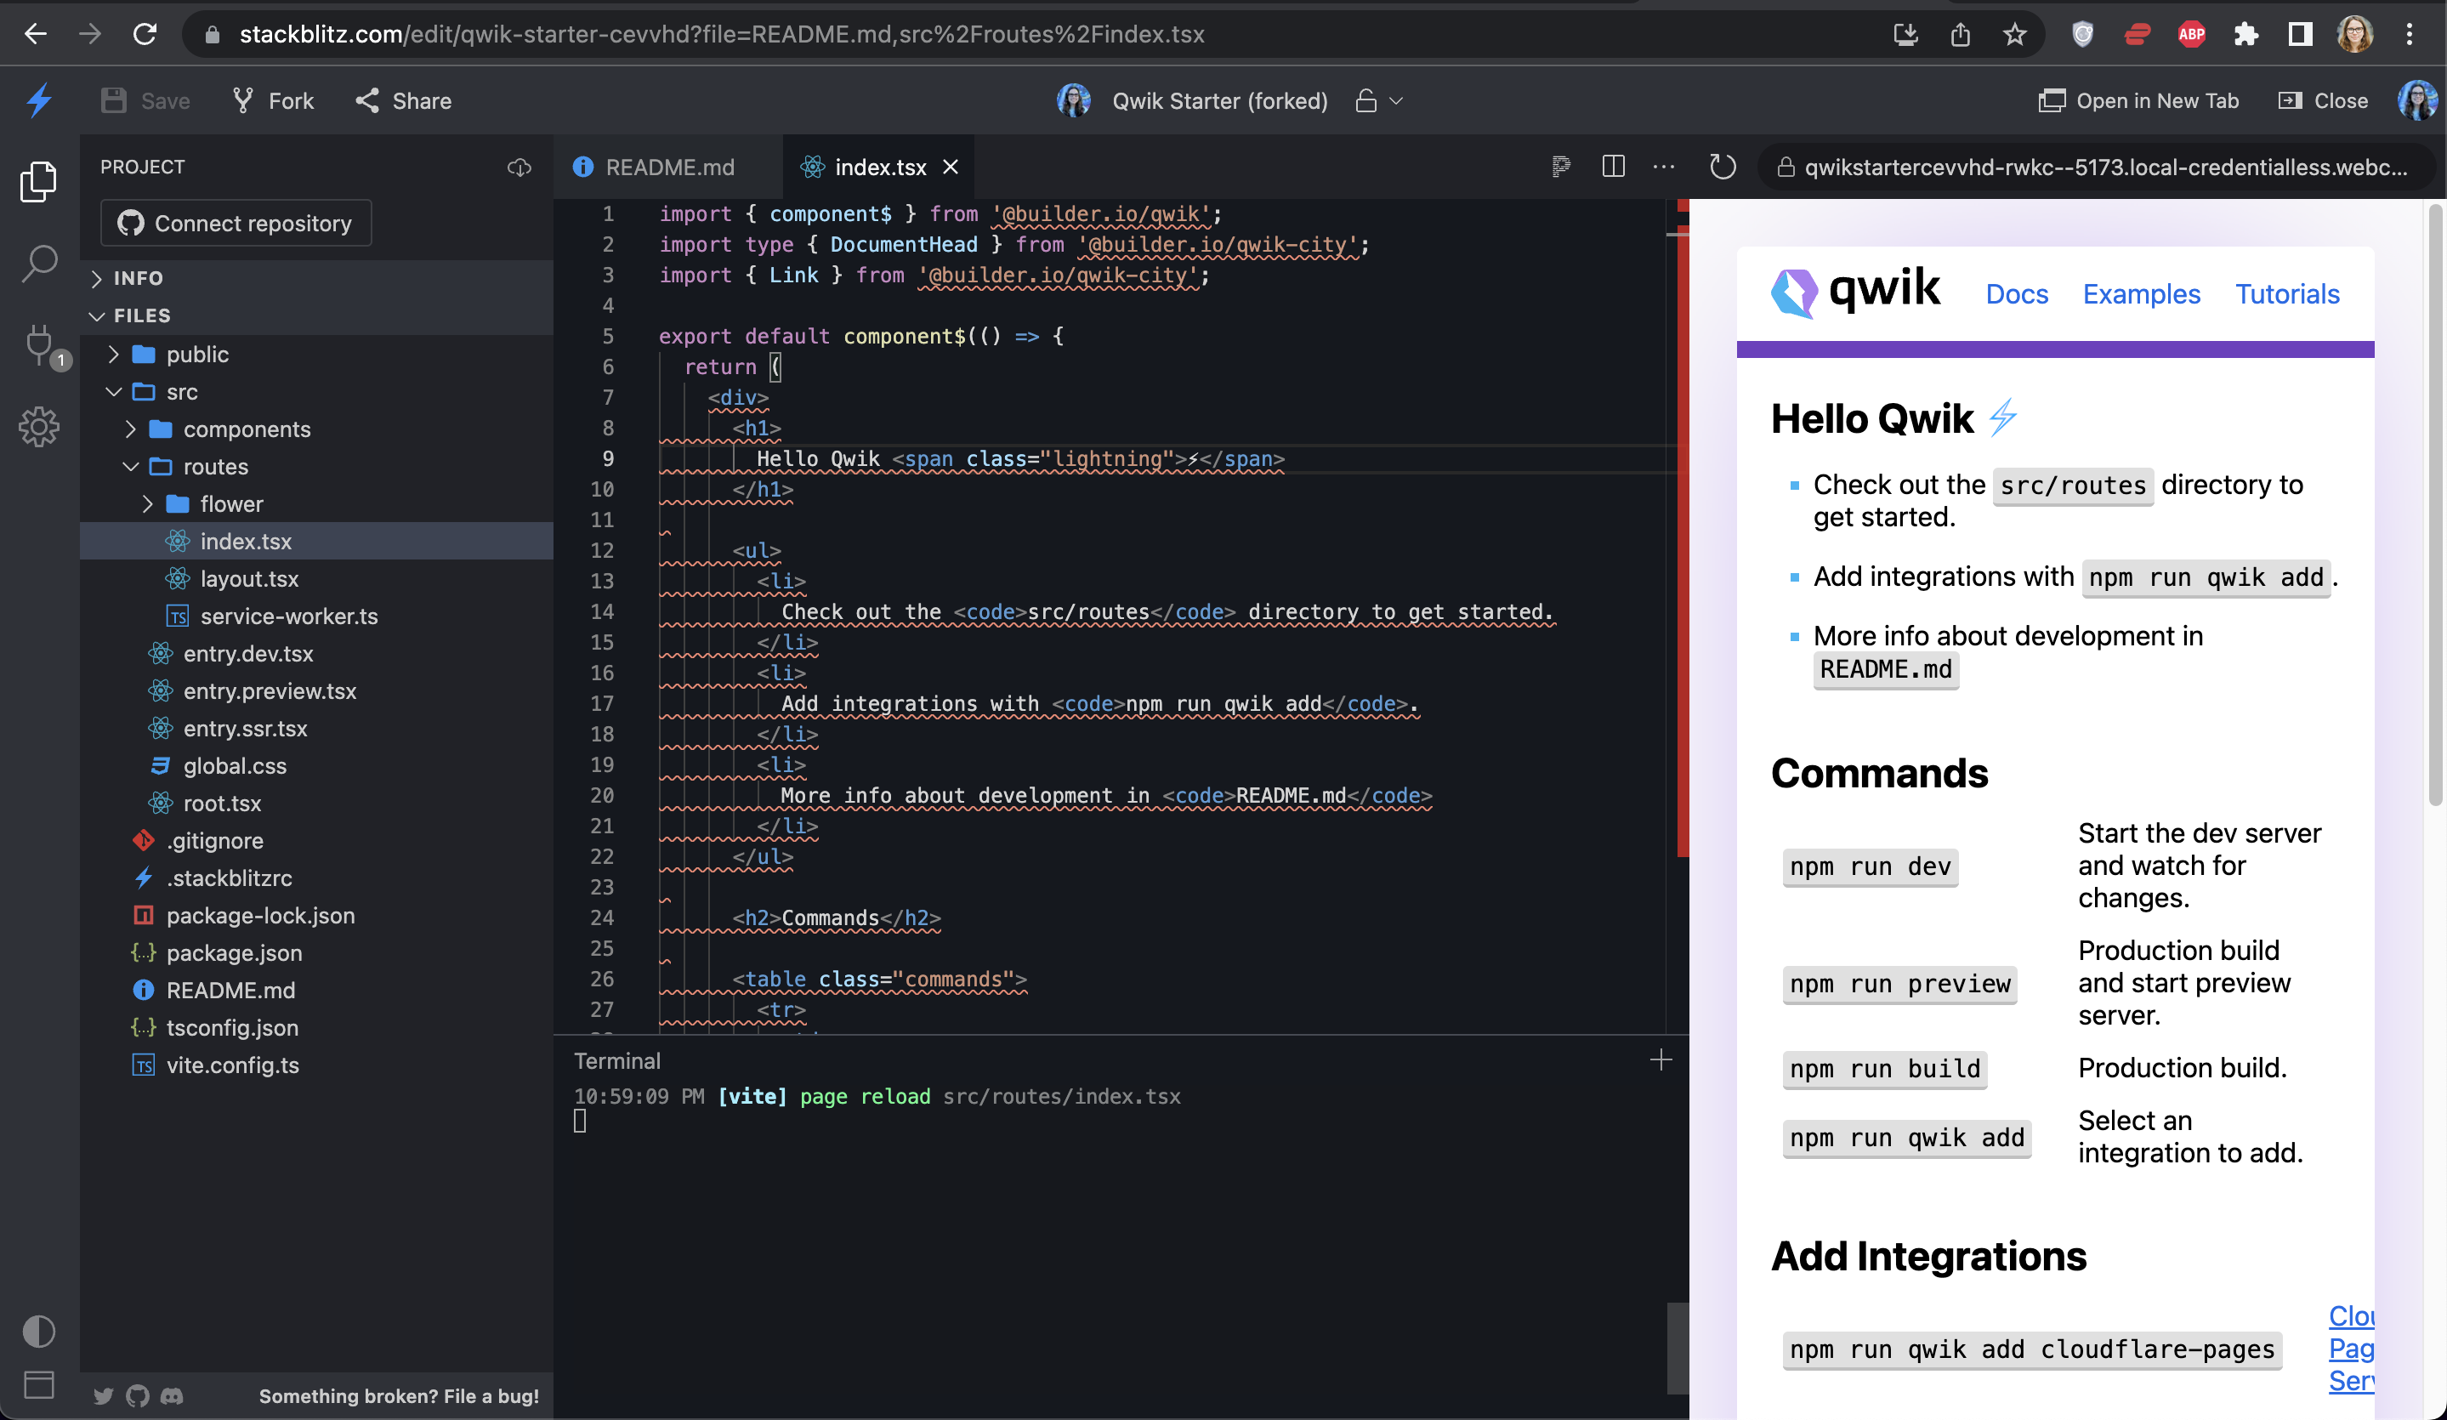Close the index.tsx tab

(x=950, y=167)
